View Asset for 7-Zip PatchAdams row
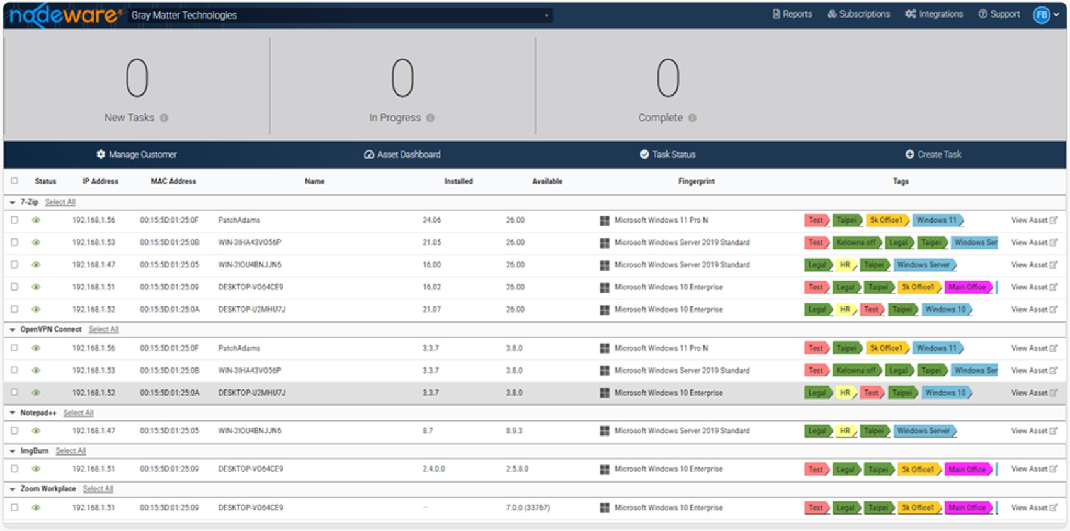Viewport: 1070px width, 531px height. 1034,220
